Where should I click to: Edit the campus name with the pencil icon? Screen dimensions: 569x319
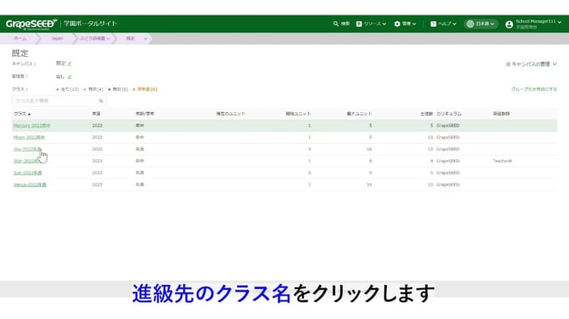(70, 63)
